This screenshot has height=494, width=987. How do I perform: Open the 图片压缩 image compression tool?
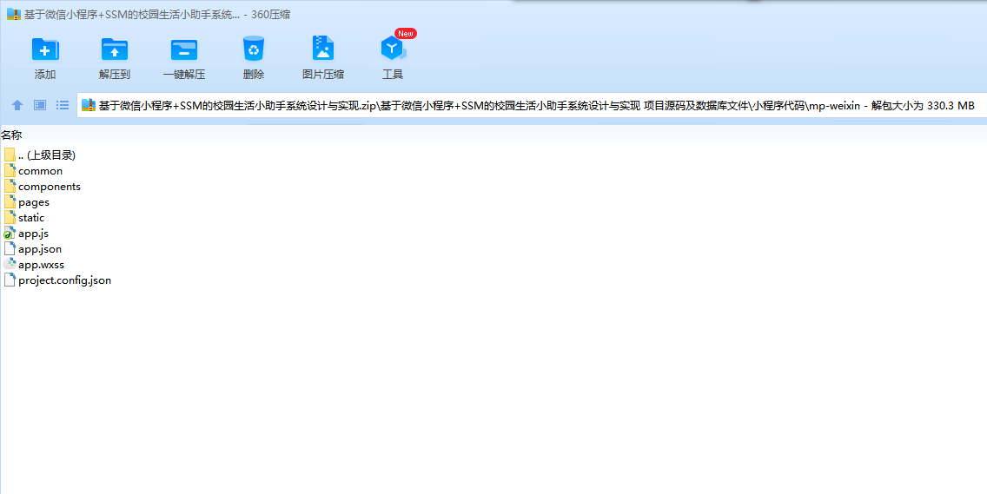[x=323, y=49]
